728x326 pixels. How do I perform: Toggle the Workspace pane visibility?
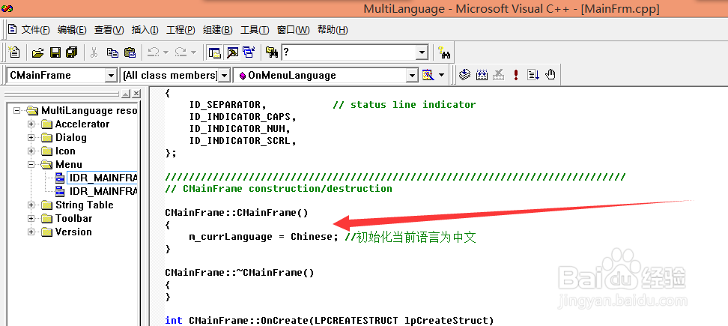[x=214, y=52]
